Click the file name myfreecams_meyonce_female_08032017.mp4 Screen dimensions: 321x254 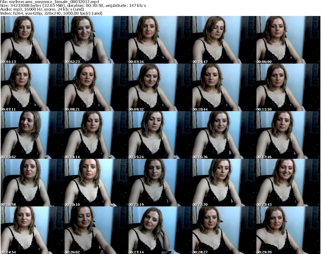pyautogui.click(x=54, y=2)
